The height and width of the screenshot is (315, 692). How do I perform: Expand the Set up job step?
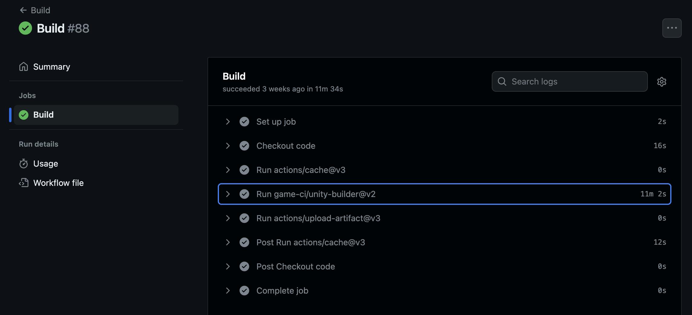pos(228,122)
